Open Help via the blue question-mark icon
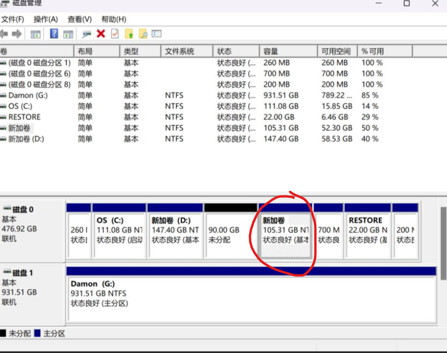 tap(54, 34)
